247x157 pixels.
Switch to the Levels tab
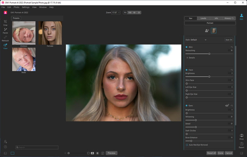tap(203, 18)
